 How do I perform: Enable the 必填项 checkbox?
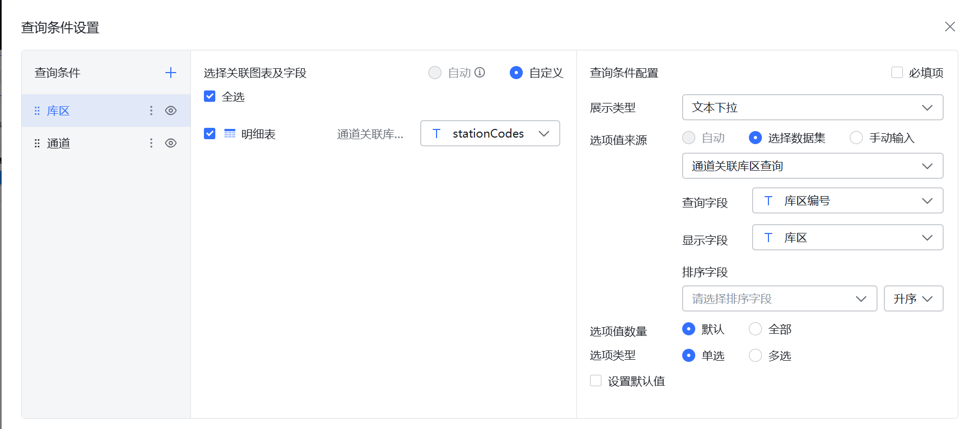click(898, 72)
